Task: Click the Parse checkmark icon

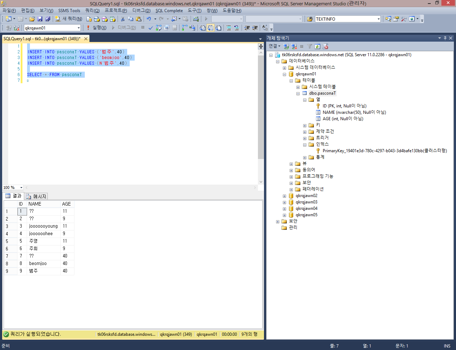Action: click(151, 28)
